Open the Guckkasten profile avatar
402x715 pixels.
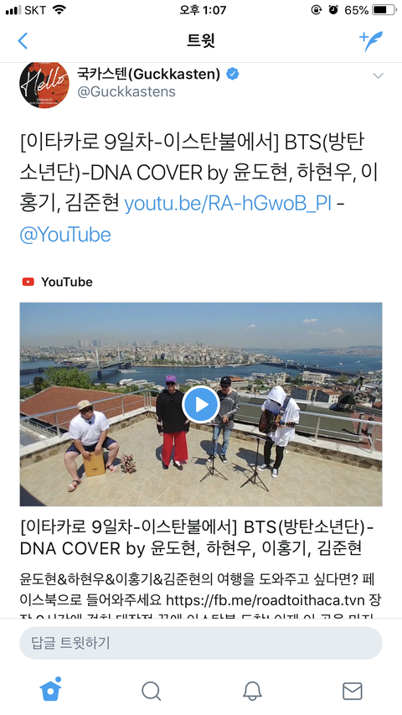(44, 85)
